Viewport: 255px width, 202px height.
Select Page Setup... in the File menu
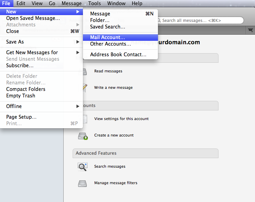pyautogui.click(x=42, y=117)
